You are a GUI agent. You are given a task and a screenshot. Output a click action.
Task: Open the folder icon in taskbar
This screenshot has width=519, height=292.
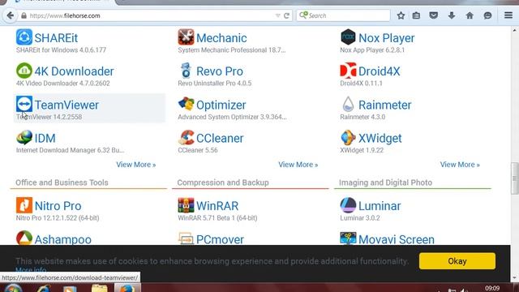point(99,288)
